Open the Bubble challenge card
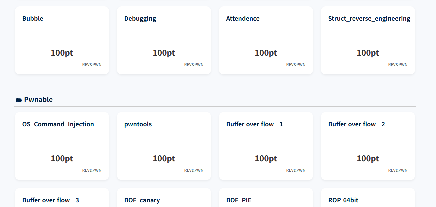The width and height of the screenshot is (436, 207). [x=62, y=40]
